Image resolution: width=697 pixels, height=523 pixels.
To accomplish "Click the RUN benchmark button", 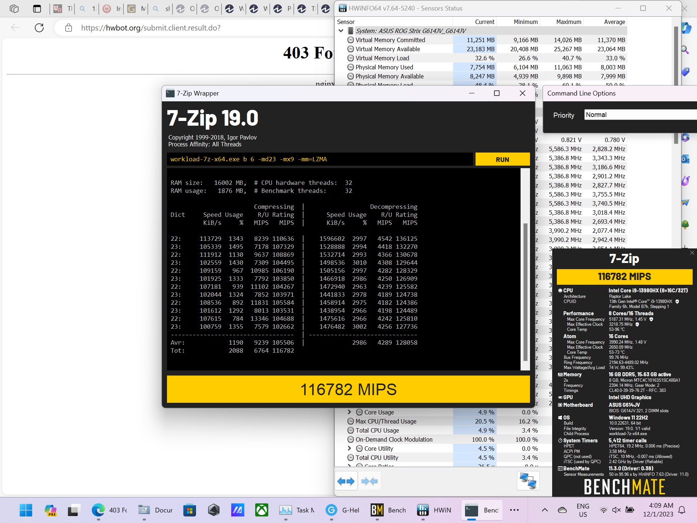I will 502,159.
